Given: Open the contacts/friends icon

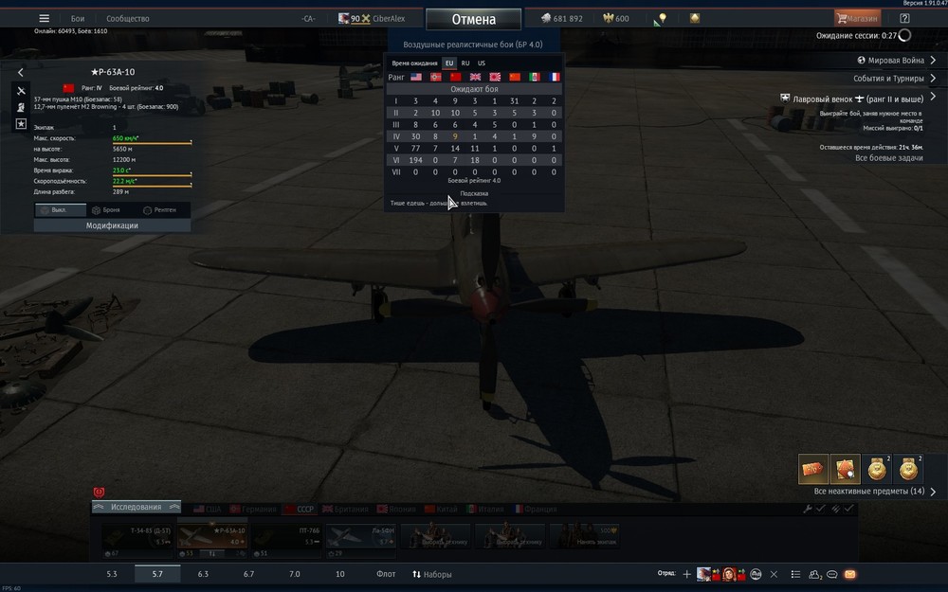Looking at the screenshot, I should pos(815,575).
